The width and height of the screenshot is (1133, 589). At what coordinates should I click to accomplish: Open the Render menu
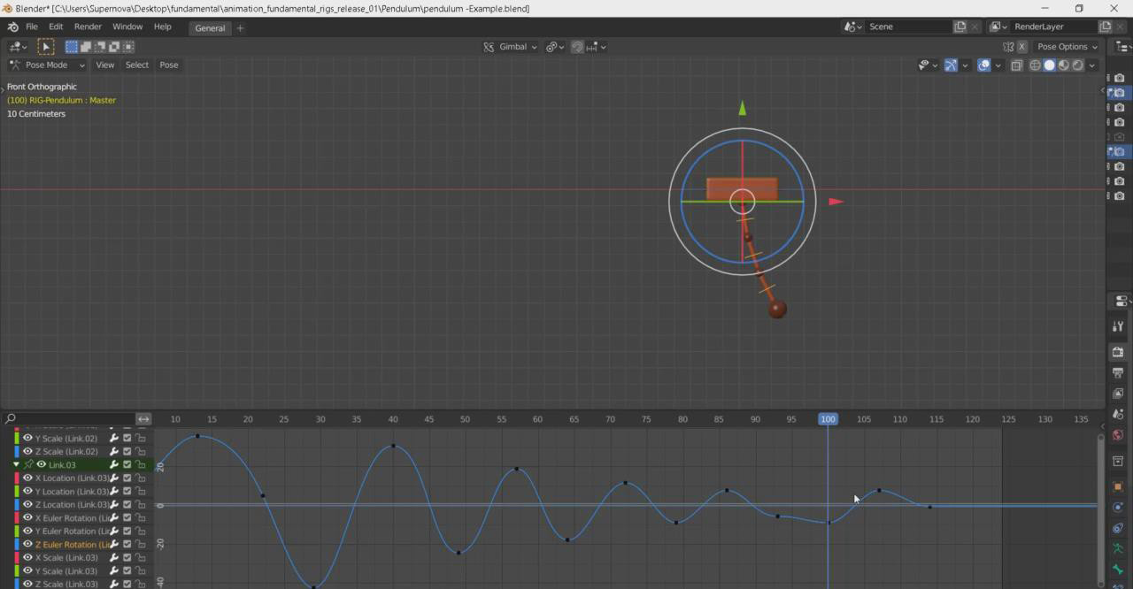click(x=88, y=27)
